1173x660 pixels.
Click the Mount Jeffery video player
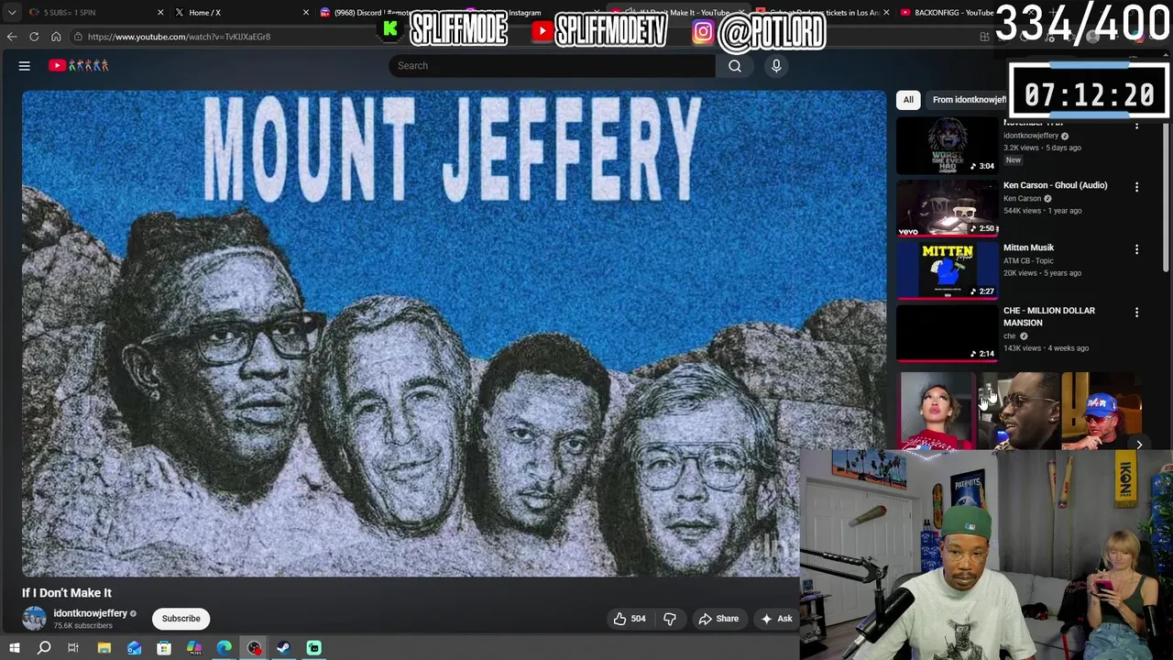click(x=455, y=334)
